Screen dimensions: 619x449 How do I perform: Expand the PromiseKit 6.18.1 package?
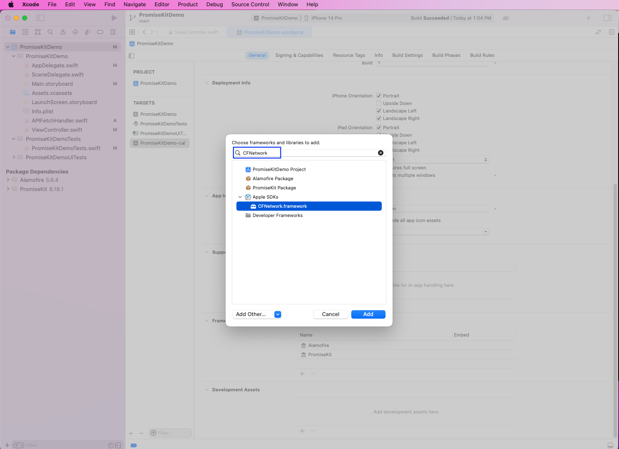[x=8, y=189]
